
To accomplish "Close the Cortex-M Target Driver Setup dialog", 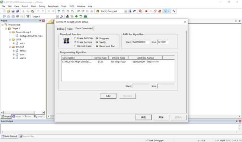I will click(185, 22).
